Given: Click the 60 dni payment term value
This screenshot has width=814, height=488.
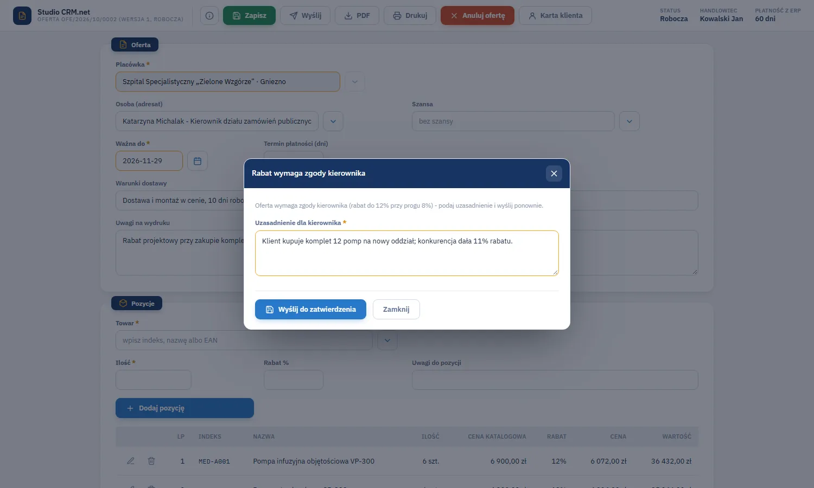Looking at the screenshot, I should 765,19.
